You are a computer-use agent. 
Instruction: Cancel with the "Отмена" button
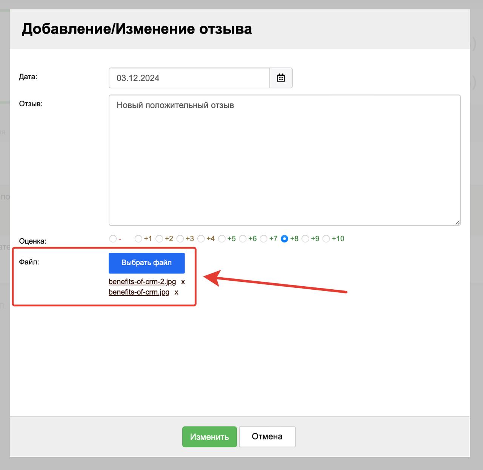pos(267,437)
